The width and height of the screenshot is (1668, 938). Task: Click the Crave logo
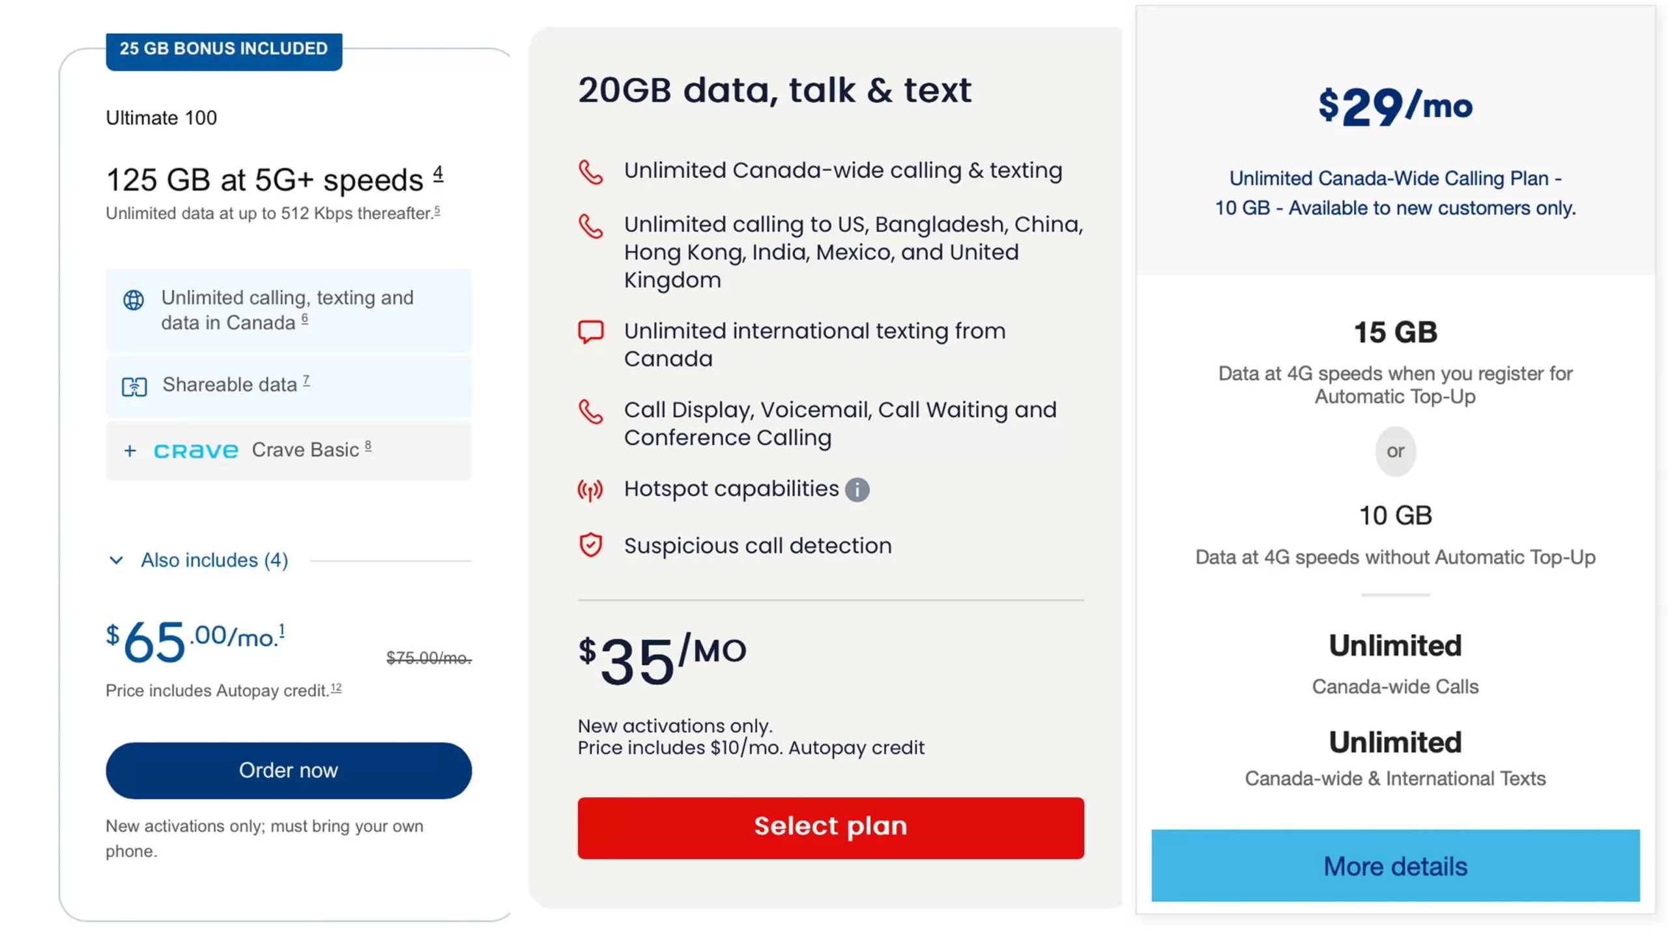195,450
